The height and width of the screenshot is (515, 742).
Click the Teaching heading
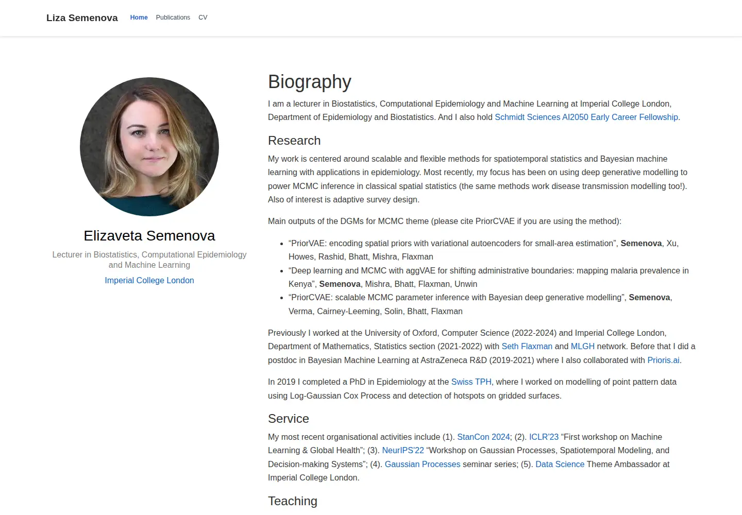293,501
